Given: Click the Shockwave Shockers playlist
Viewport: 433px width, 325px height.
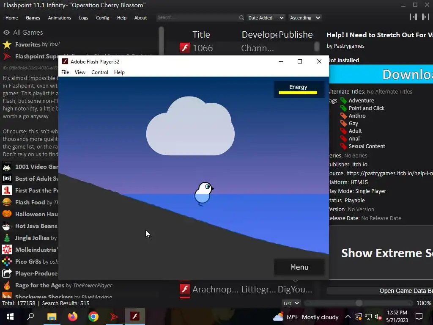Looking at the screenshot, I should tap(63, 296).
